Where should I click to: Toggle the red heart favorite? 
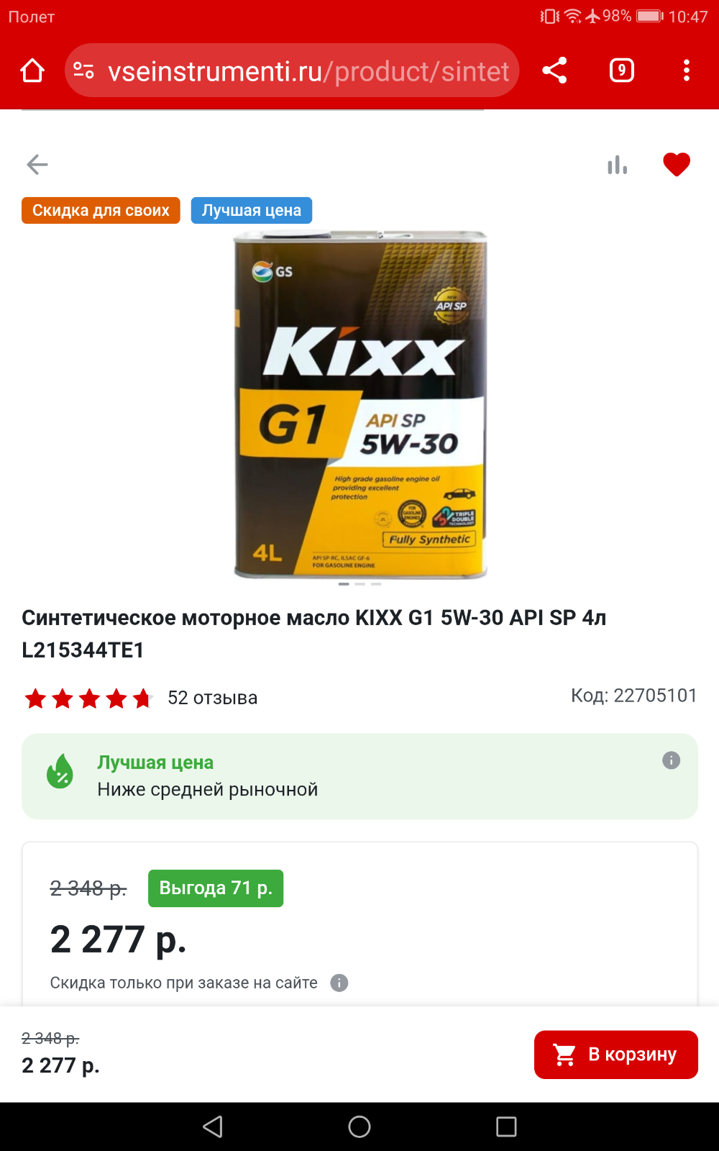click(x=677, y=165)
